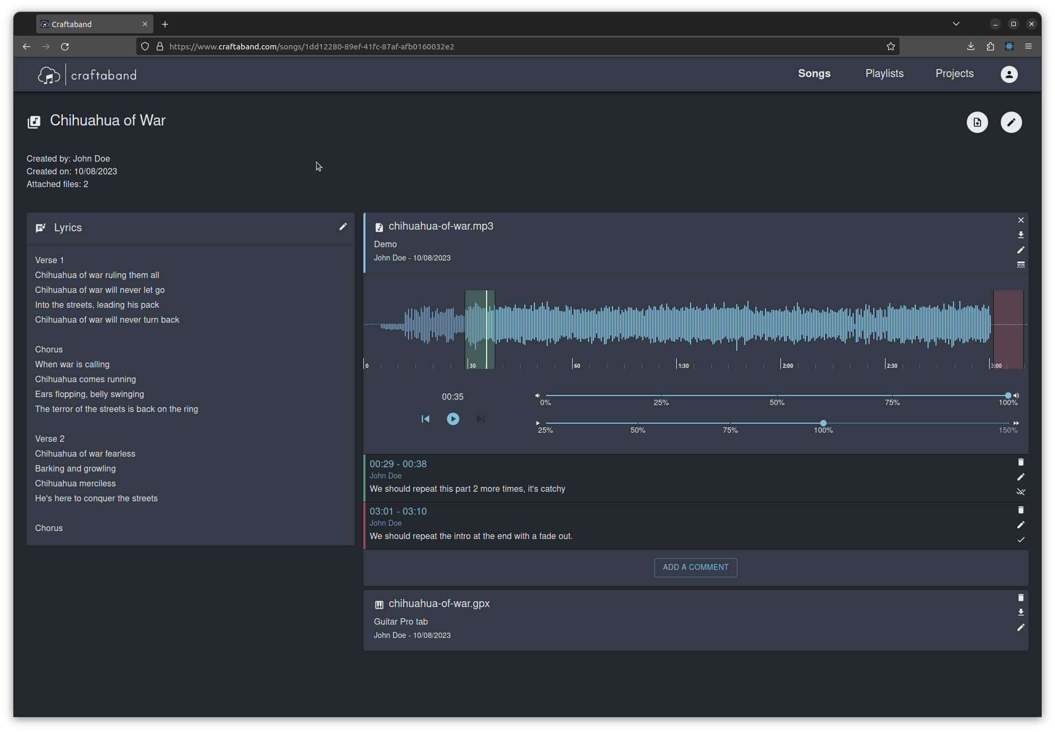Click the slow playback speed arrow icon
Viewport: 1055px width, 732px height.
tap(538, 423)
